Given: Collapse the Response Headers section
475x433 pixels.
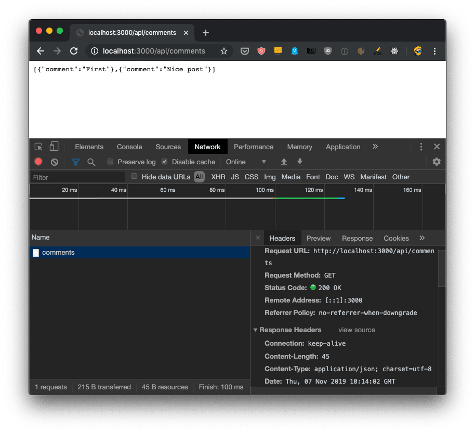Looking at the screenshot, I should [255, 329].
